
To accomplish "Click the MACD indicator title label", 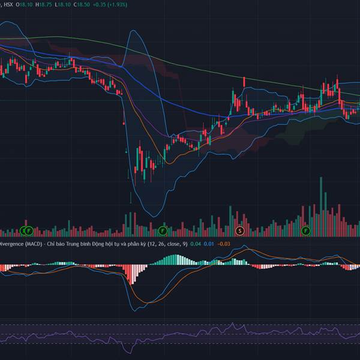I will point(94,244).
